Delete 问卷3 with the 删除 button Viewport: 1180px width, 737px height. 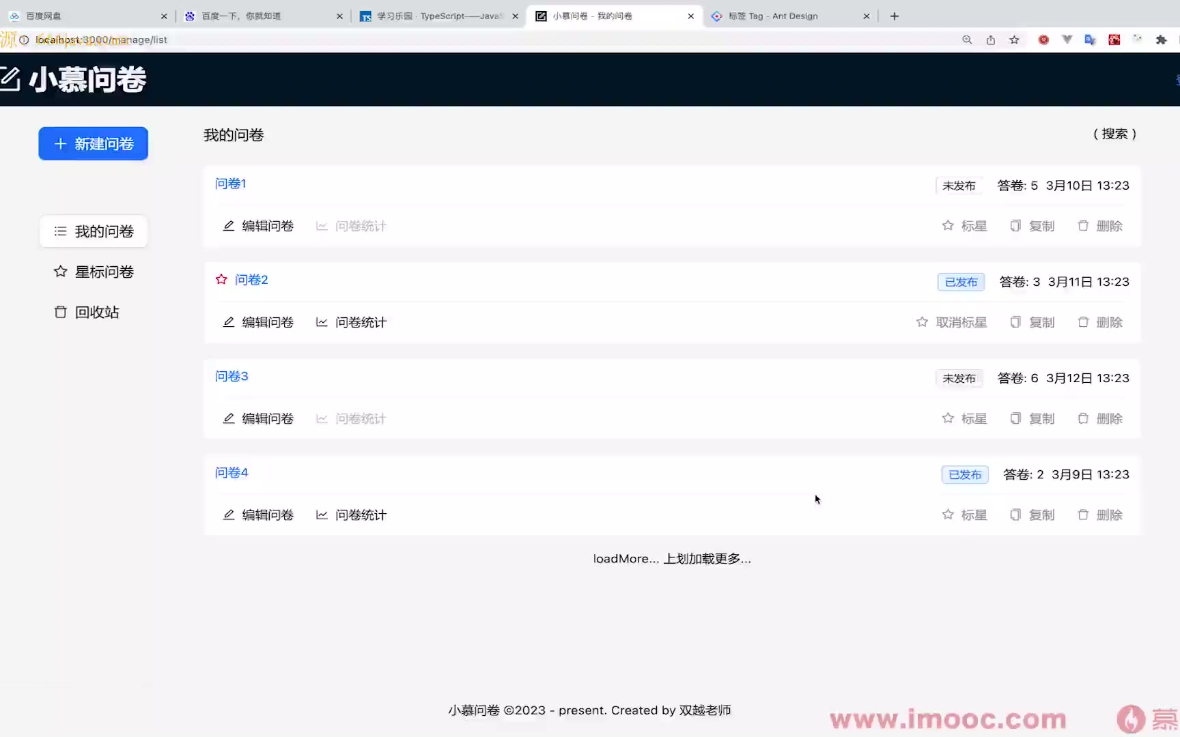click(1099, 419)
